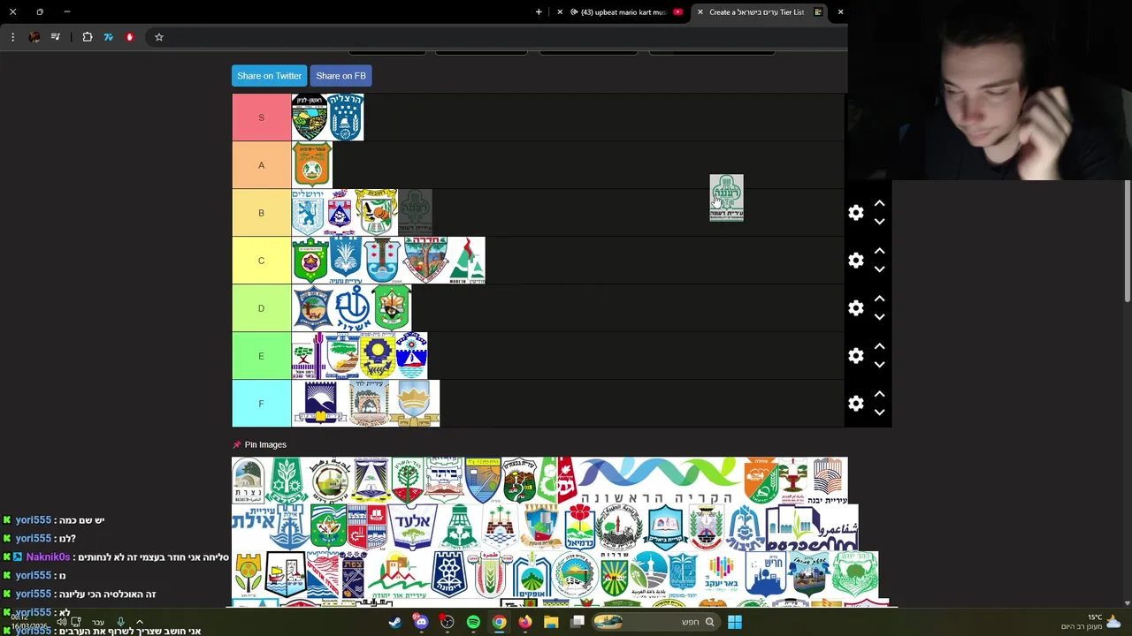The height and width of the screenshot is (636, 1132).
Task: Close the Create a Tier List tab
Action: click(700, 12)
